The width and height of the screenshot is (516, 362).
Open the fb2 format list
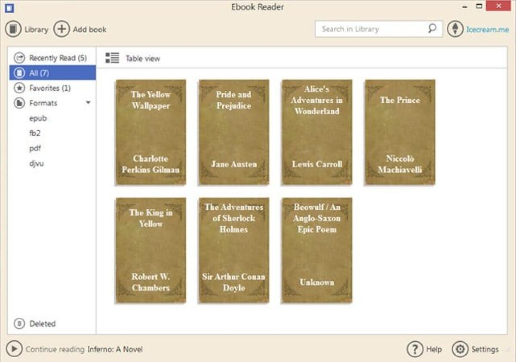click(34, 133)
